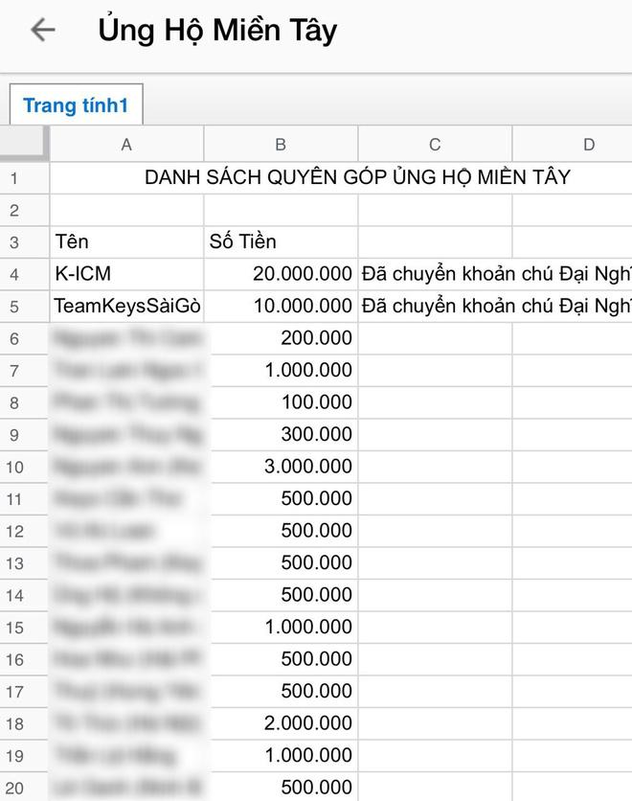Select the 3.000.000 amount in row 10
This screenshot has height=801, width=632.
[x=281, y=467]
